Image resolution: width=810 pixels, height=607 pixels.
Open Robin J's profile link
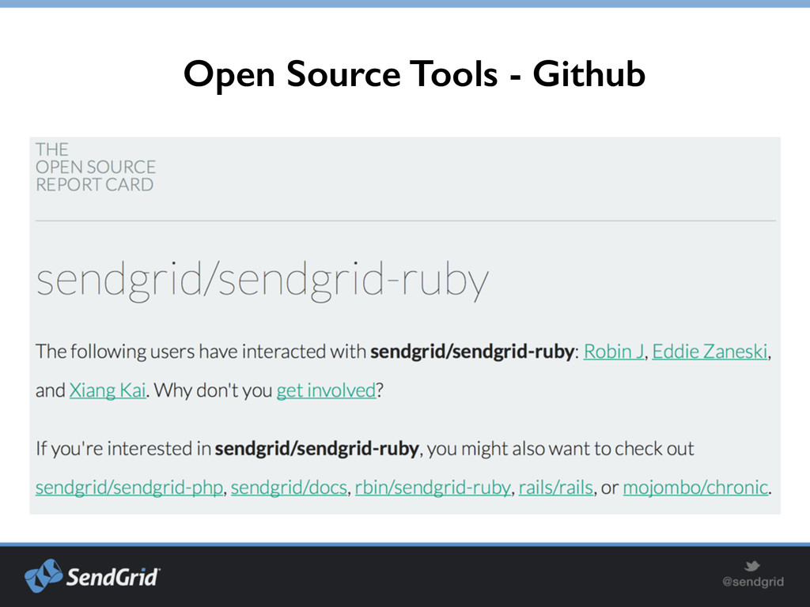click(614, 352)
